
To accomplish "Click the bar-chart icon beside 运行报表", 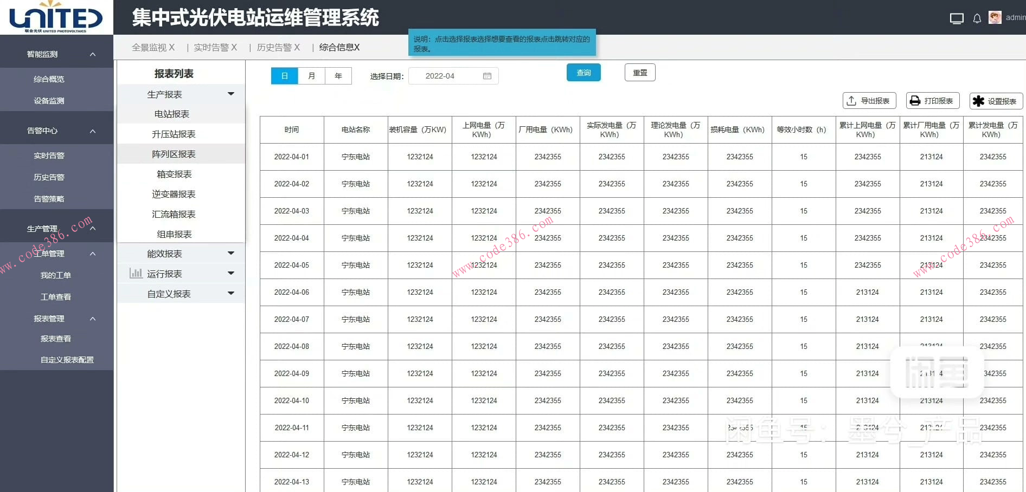I will pos(135,273).
